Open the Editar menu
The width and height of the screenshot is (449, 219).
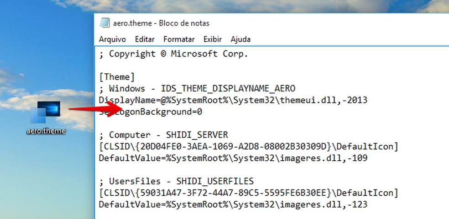click(x=145, y=39)
